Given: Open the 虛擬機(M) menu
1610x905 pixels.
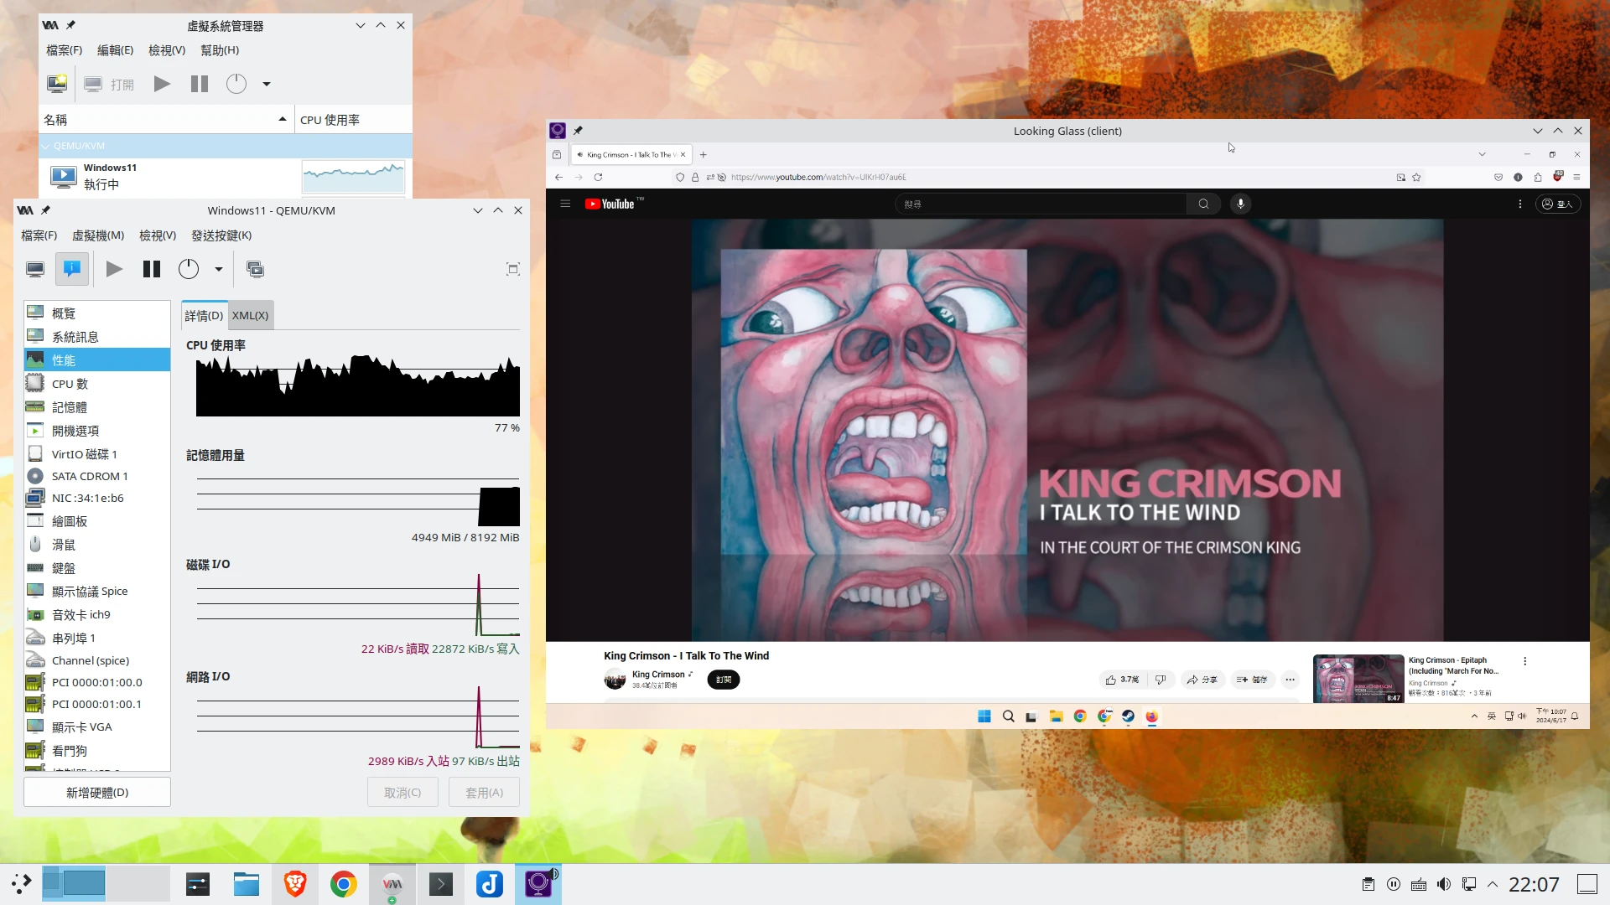Looking at the screenshot, I should [98, 235].
